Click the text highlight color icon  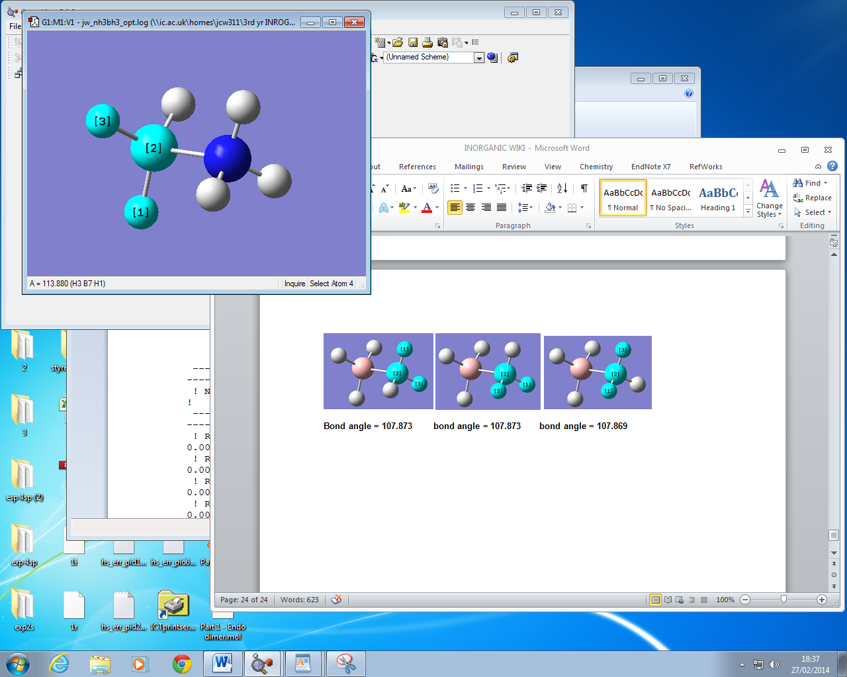coord(404,208)
